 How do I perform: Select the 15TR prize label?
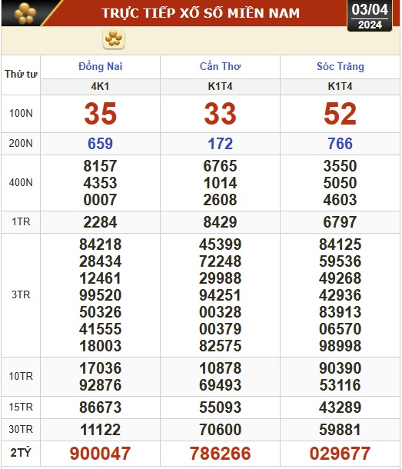click(x=21, y=407)
